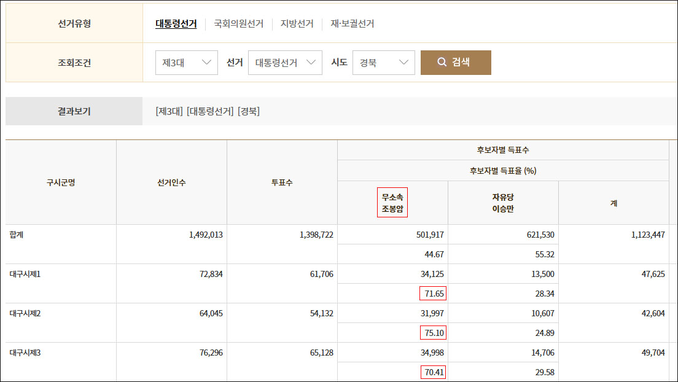Screen dimensions: 678x382
Task: Click the 검색 search button
Action: (x=455, y=62)
